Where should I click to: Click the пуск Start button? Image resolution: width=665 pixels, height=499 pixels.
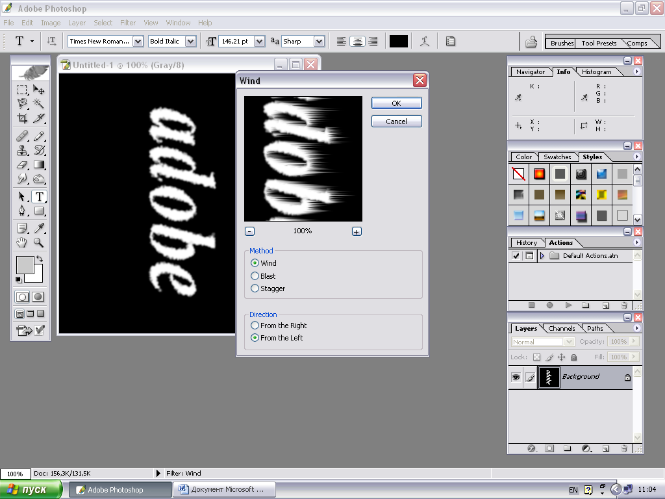[x=31, y=490]
